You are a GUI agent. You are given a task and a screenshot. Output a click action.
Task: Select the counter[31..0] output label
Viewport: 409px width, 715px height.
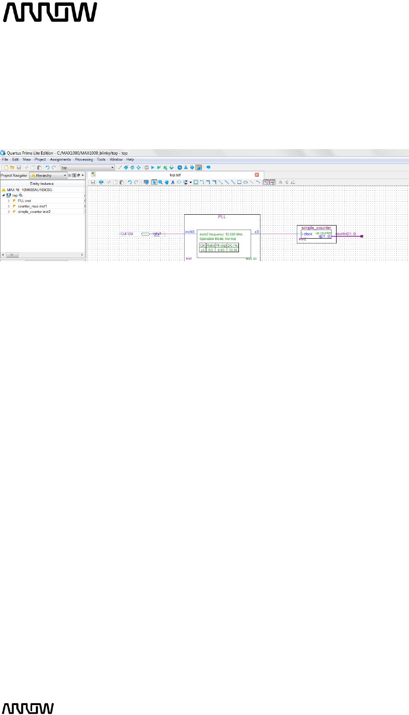[x=346, y=234]
